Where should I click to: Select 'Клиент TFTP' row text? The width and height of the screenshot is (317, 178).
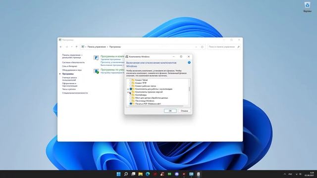click(x=141, y=83)
